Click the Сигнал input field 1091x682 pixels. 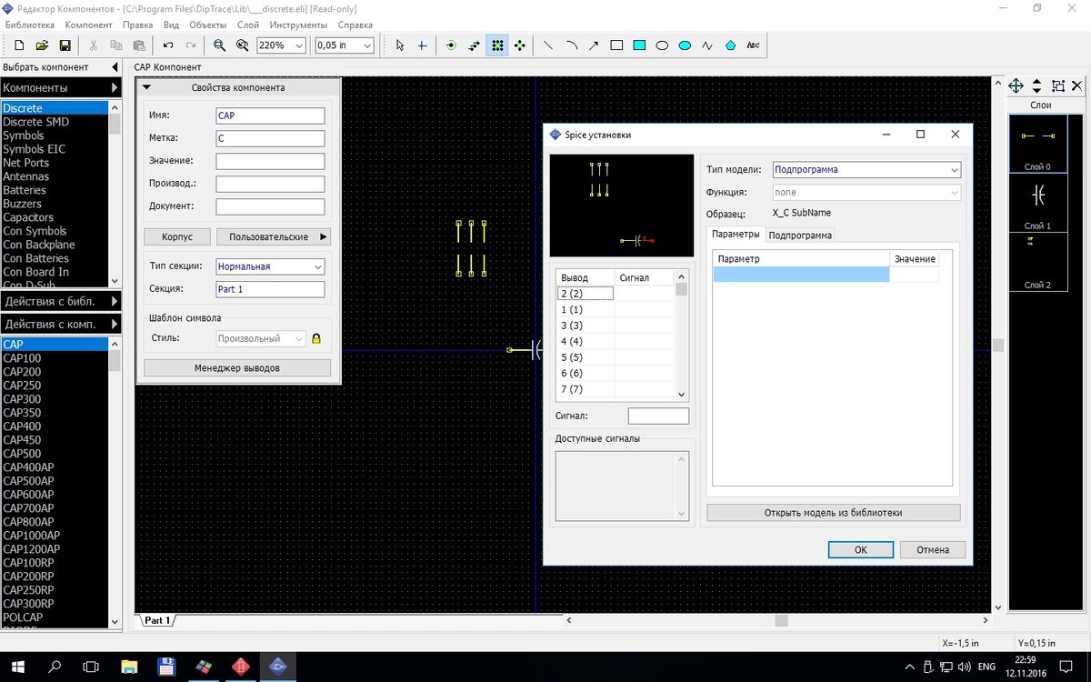click(x=658, y=416)
